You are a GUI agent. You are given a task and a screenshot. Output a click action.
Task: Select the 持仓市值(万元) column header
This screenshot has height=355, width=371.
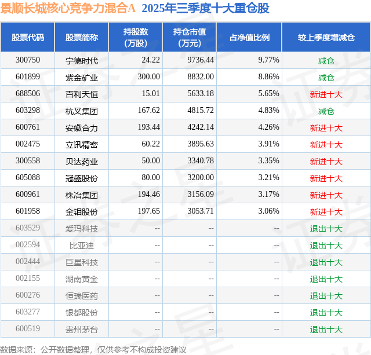point(190,37)
